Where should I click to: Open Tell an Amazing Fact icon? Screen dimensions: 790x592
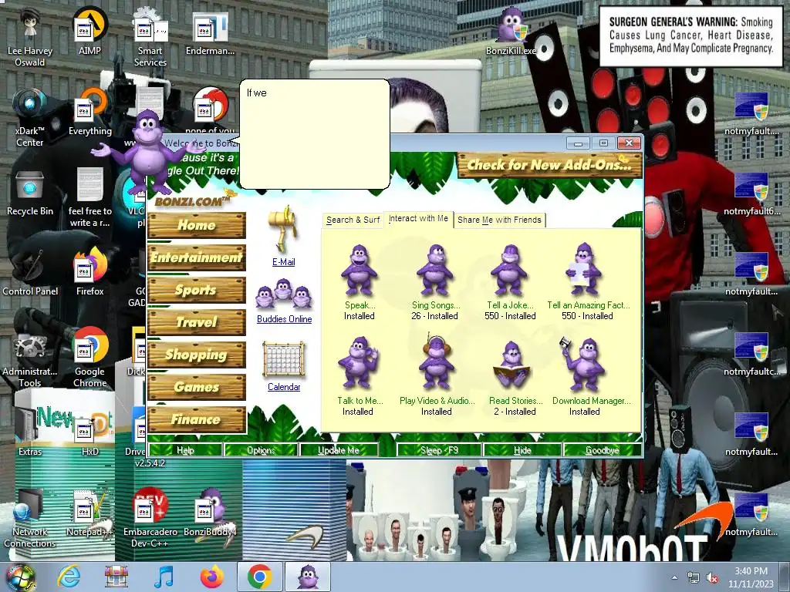(583, 269)
